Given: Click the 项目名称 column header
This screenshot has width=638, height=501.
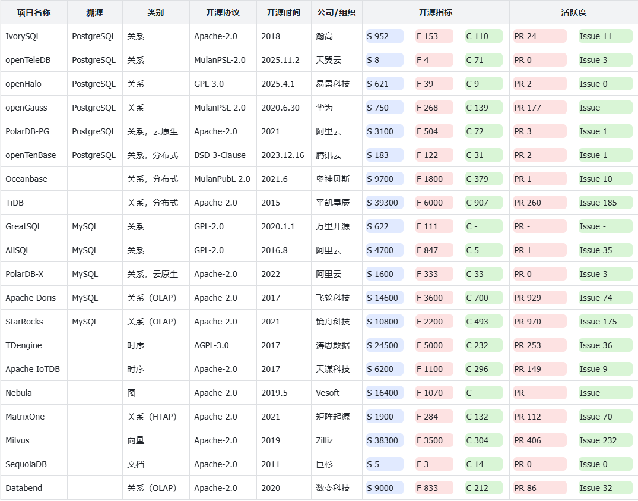Looking at the screenshot, I should point(34,12).
